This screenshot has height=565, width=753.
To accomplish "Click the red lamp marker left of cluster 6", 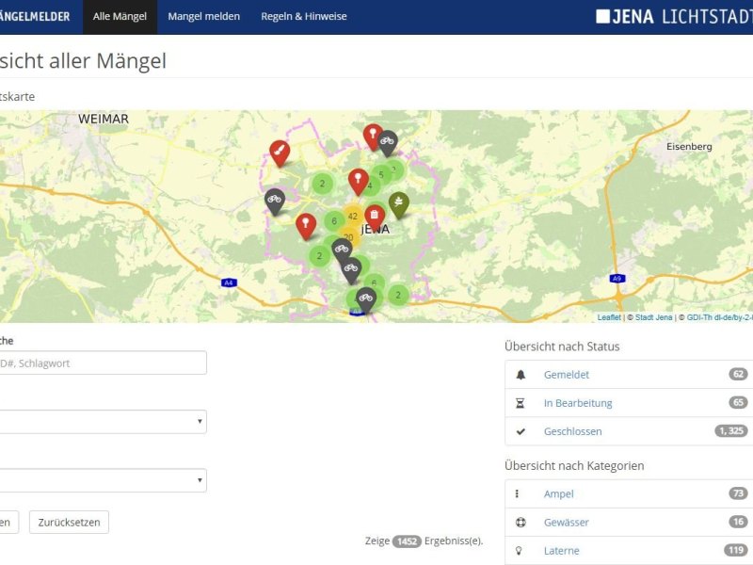I will (x=306, y=225).
